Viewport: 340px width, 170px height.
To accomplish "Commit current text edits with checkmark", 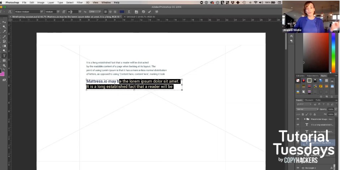I will coord(149,12).
